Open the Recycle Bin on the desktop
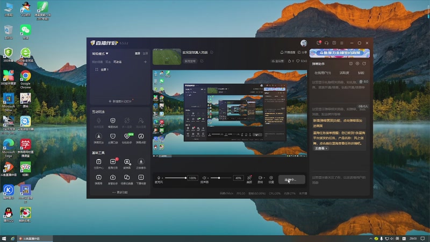 (x=9, y=32)
